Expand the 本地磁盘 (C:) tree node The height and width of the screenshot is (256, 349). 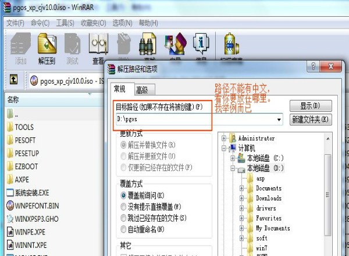coord(233,158)
